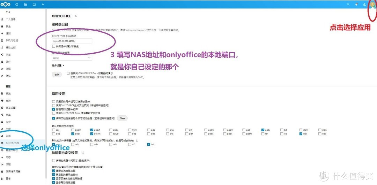The width and height of the screenshot is (377, 185).
Task: Open the user avatar menu
Action: pyautogui.click(x=372, y=5)
